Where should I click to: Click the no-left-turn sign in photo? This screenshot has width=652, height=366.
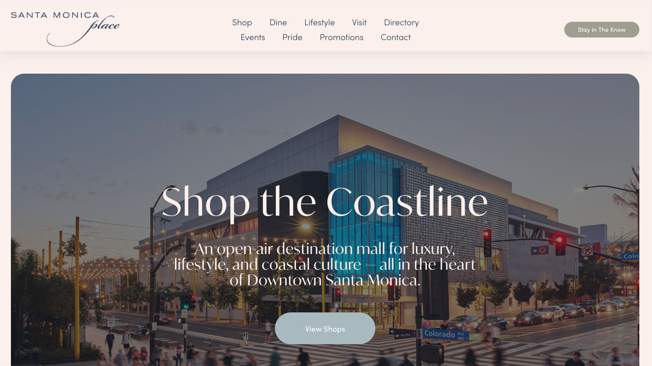tap(587, 251)
